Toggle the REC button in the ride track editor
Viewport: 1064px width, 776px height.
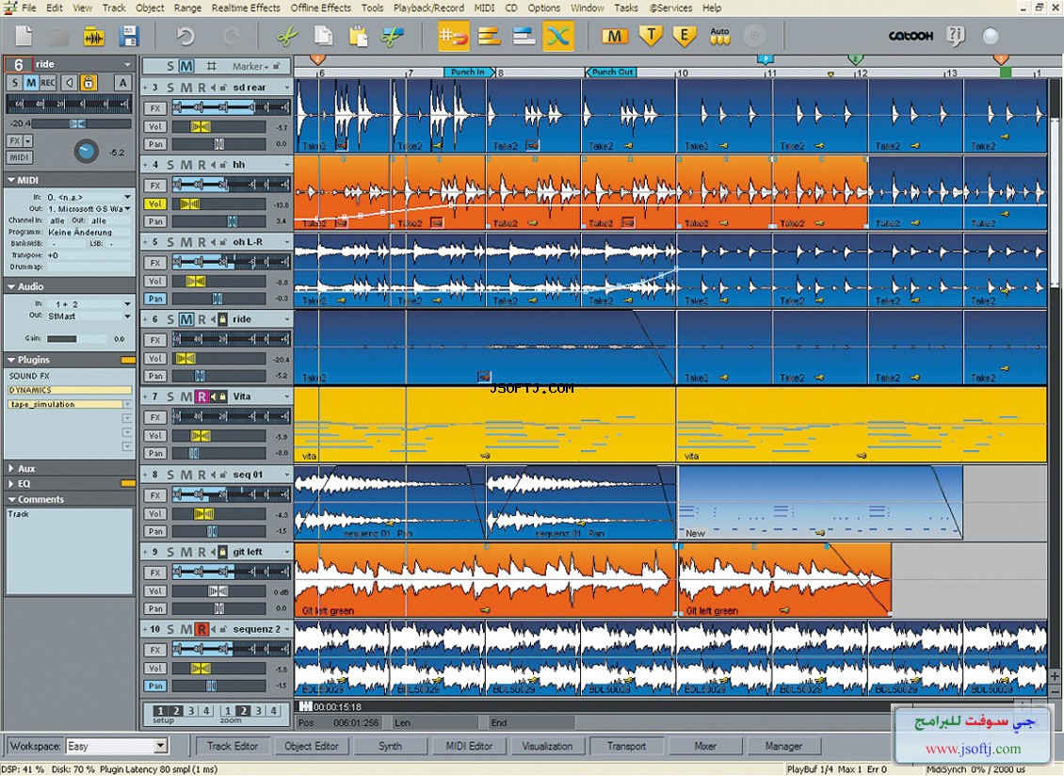click(x=47, y=83)
